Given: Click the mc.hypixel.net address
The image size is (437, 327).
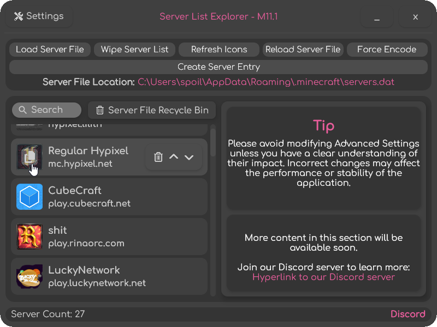Looking at the screenshot, I should [x=80, y=164].
